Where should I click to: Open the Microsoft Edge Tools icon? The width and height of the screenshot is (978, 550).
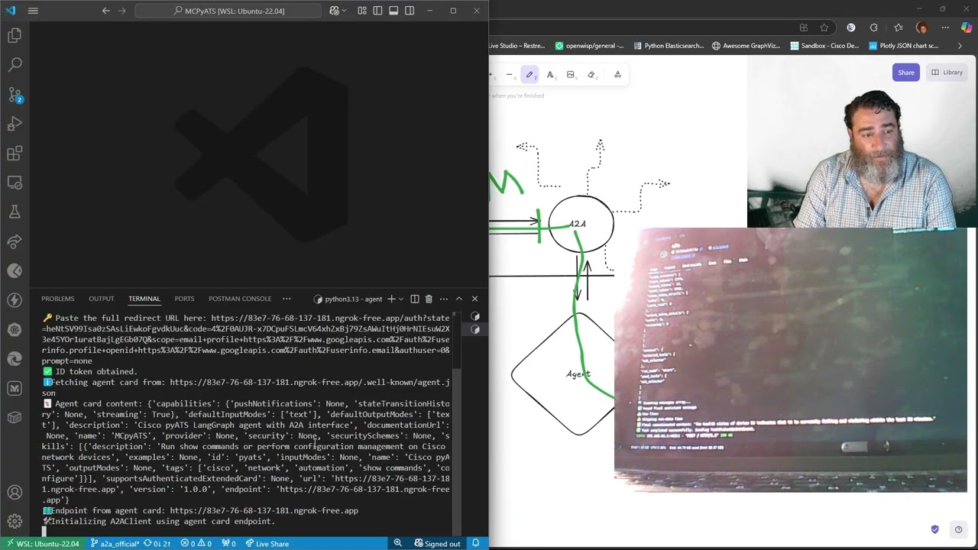click(15, 359)
